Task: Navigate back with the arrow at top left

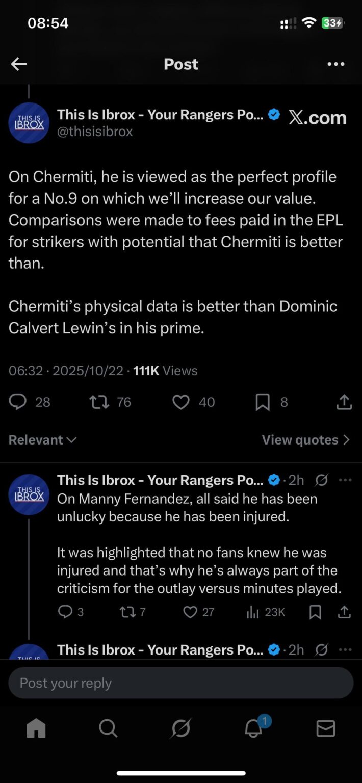Action: click(19, 64)
